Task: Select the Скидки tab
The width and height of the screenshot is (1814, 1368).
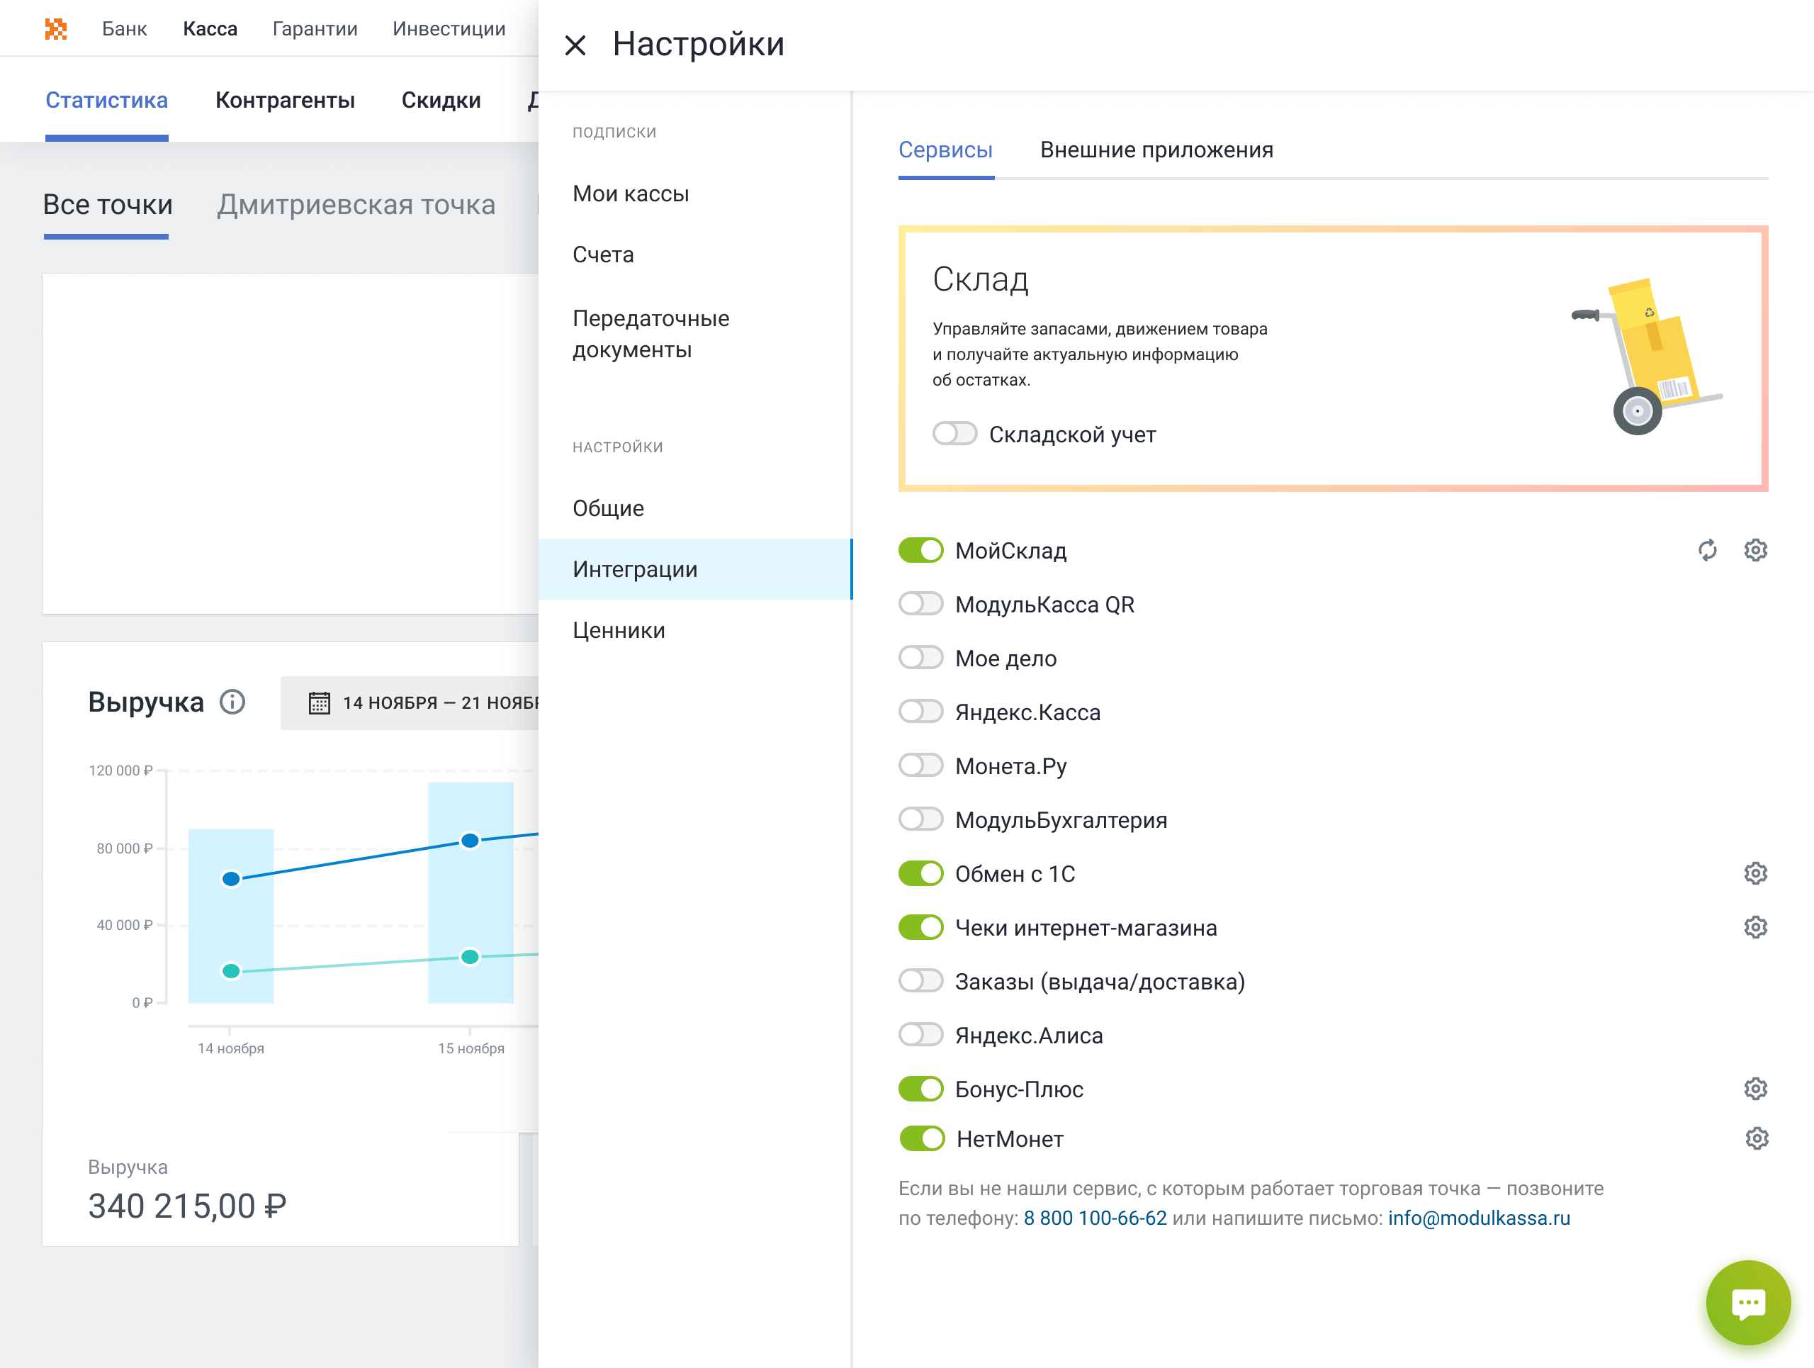Action: [x=441, y=100]
